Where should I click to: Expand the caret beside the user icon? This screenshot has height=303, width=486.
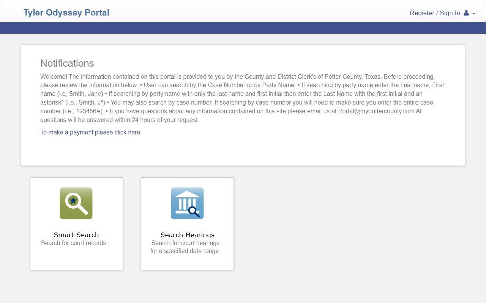(x=473, y=14)
